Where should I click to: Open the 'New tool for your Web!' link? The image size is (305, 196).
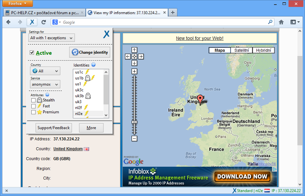(199, 38)
